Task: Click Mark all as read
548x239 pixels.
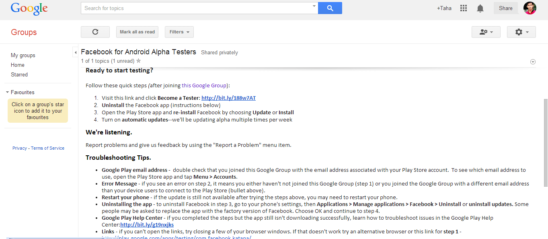Action: point(137,32)
